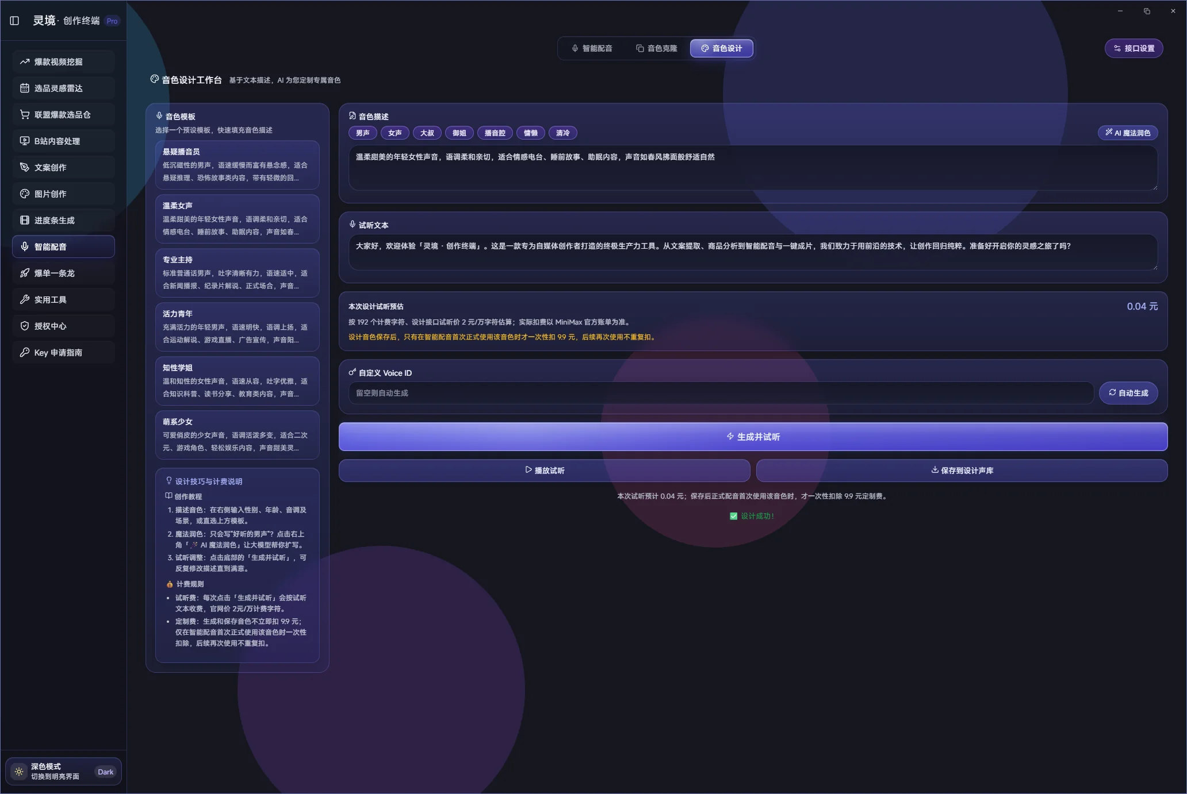
Task: Click into the 试听文本 text area
Action: pos(753,252)
